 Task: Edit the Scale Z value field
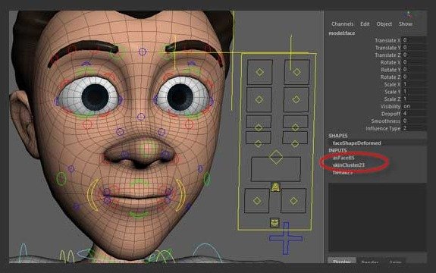tap(414, 99)
